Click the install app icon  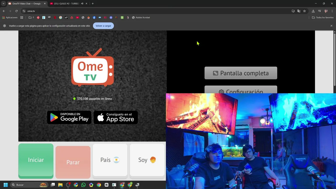[293, 11]
